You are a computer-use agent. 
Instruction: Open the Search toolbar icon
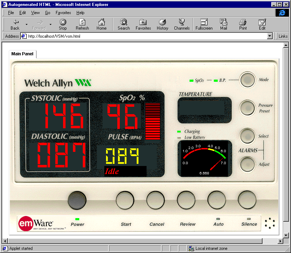[x=124, y=24]
